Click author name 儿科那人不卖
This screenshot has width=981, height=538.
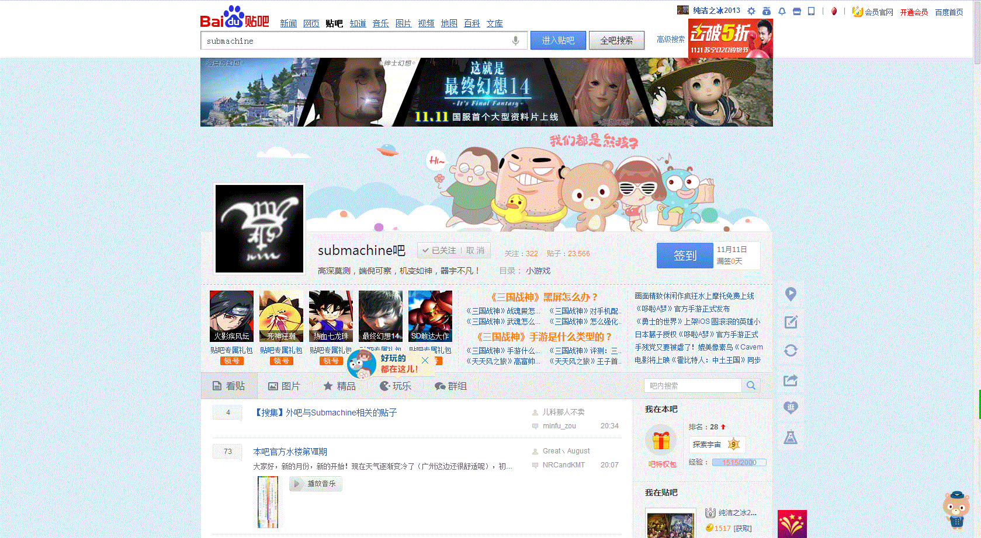pyautogui.click(x=563, y=412)
